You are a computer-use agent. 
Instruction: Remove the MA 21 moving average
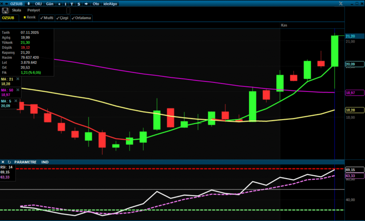[18, 79]
